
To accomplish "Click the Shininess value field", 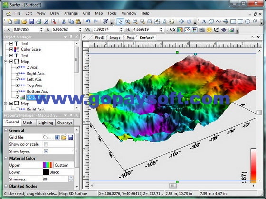I will [x=55, y=179].
